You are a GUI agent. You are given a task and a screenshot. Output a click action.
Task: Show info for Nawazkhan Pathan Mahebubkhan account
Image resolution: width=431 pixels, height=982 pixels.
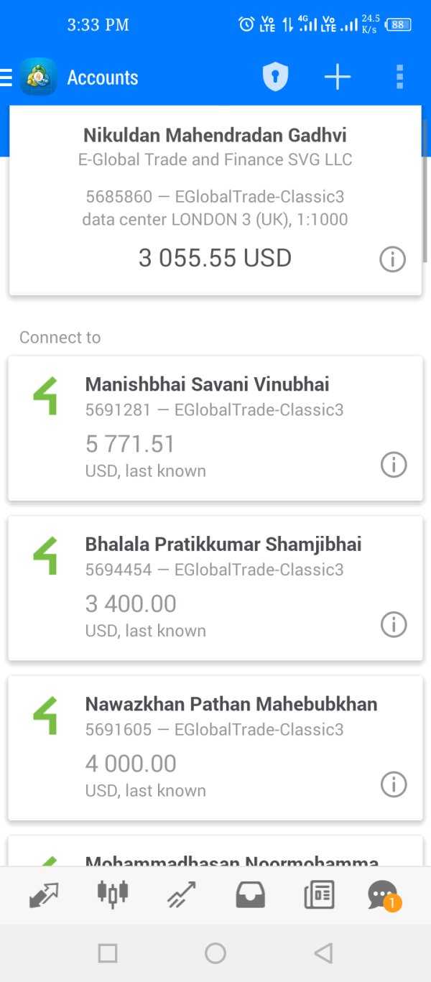(393, 784)
